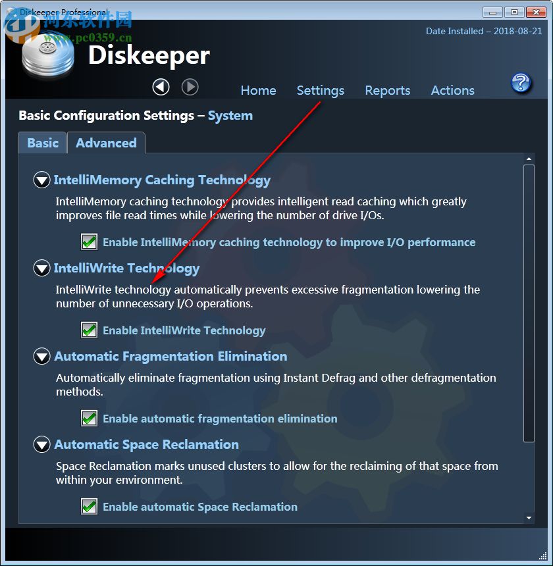Enable IntelliMemory caching technology checkbox
Viewport: 553px width, 566px height.
89,242
